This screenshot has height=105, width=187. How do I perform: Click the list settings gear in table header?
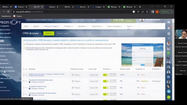[26, 69]
